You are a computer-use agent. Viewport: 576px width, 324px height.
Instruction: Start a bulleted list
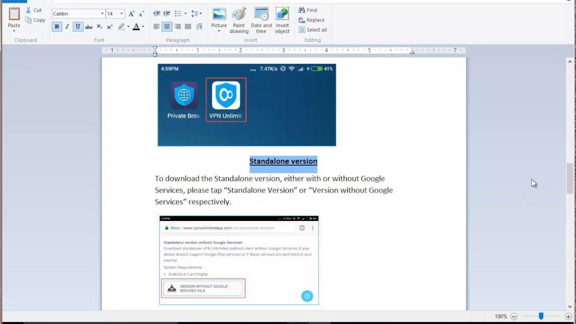[x=178, y=13]
